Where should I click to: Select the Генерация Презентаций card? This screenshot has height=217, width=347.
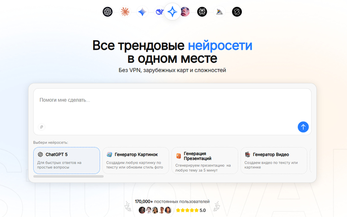click(204, 160)
